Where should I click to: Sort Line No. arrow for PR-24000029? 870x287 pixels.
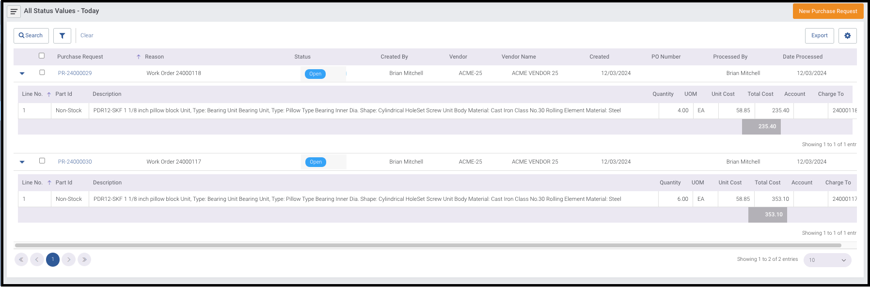point(49,94)
